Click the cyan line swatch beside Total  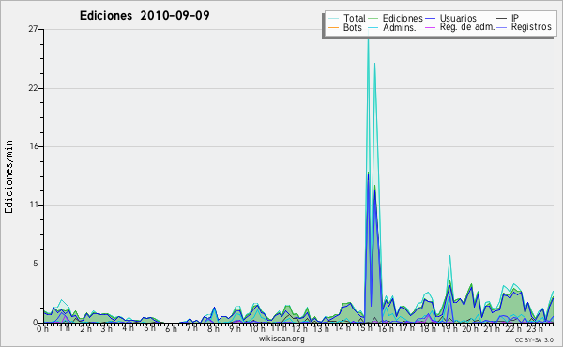click(334, 19)
